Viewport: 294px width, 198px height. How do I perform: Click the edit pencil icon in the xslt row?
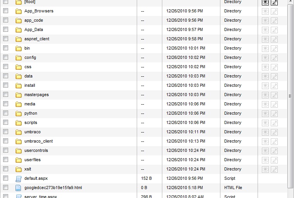[274, 169]
